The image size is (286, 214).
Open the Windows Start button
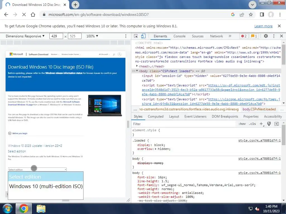[x=7, y=208]
